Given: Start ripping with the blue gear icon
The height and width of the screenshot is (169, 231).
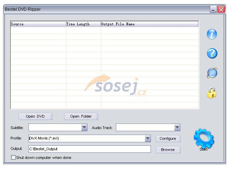Looking at the screenshot, I should pyautogui.click(x=204, y=139).
